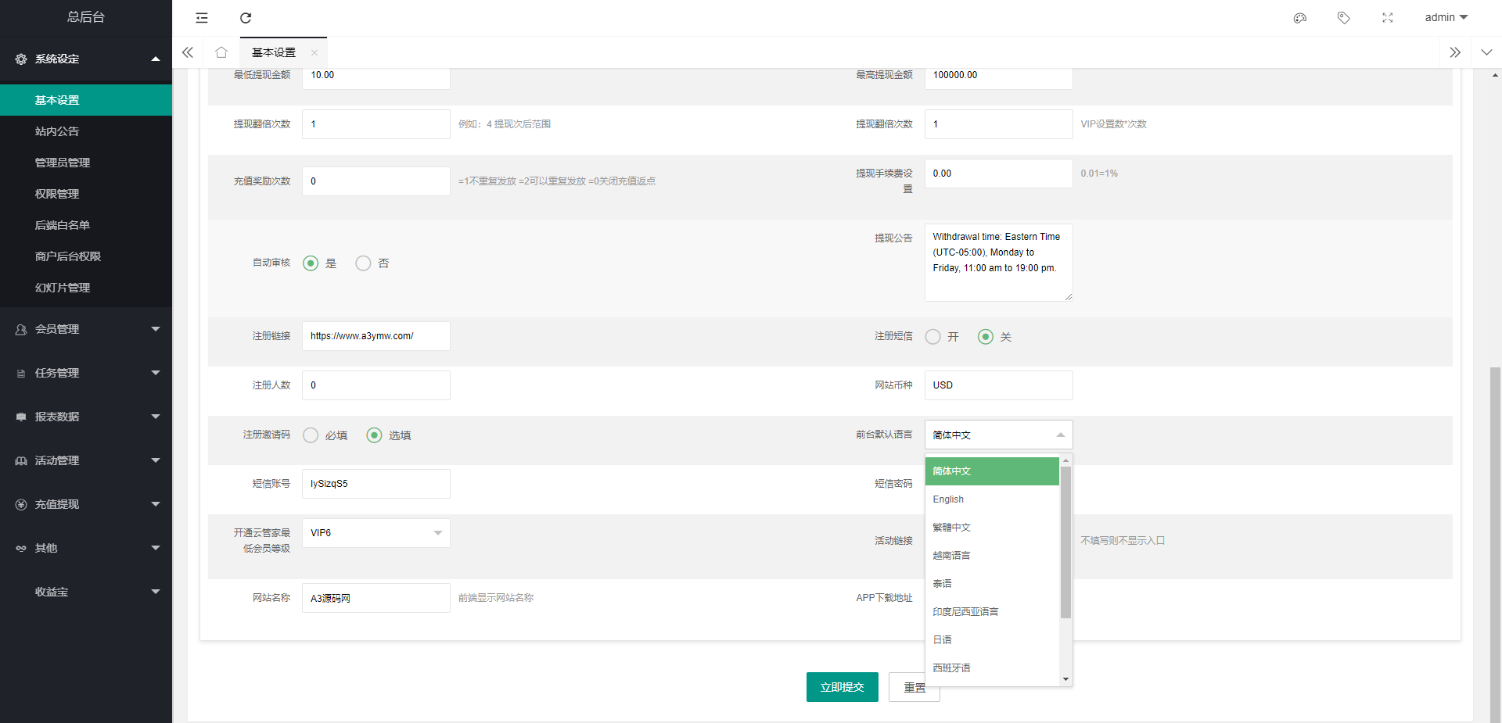
Task: Click the main page vertical scrollbar
Action: tap(1495, 543)
